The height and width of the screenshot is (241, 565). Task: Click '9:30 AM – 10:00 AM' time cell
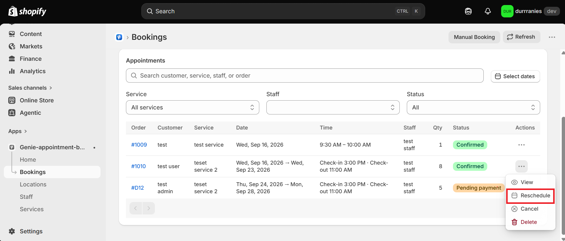(345, 145)
